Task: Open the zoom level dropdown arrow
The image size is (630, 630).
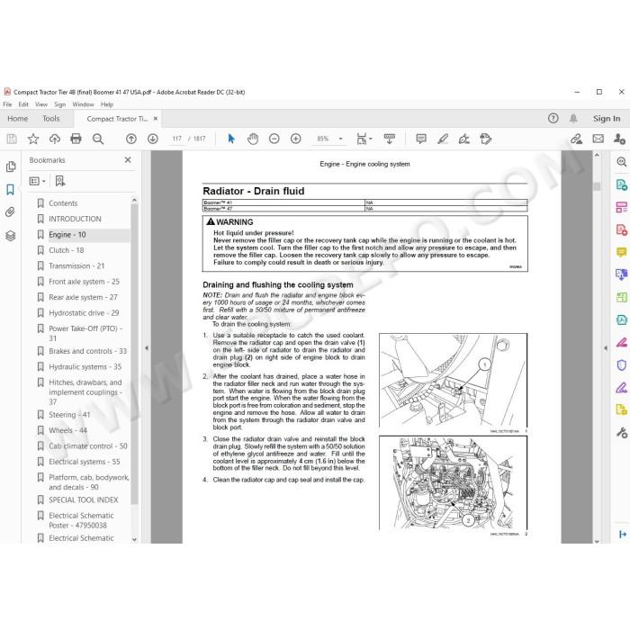Action: pyautogui.click(x=341, y=139)
